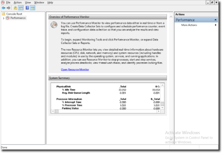Click main pane scroll up arrow
The image size is (222, 153).
[x=171, y=17]
